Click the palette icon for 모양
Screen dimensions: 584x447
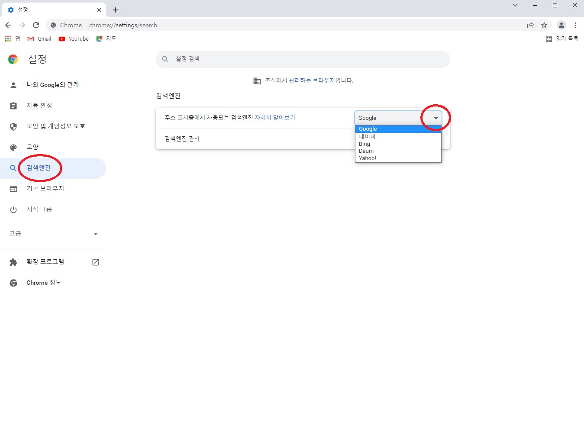coord(13,147)
